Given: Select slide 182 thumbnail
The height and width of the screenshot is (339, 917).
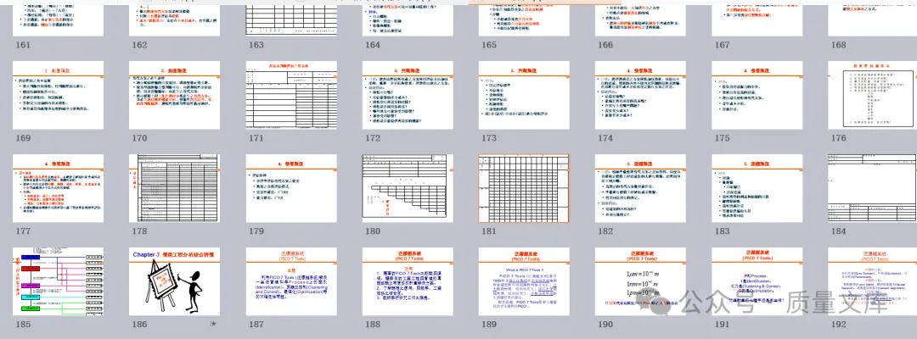Looking at the screenshot, I should (x=640, y=188).
